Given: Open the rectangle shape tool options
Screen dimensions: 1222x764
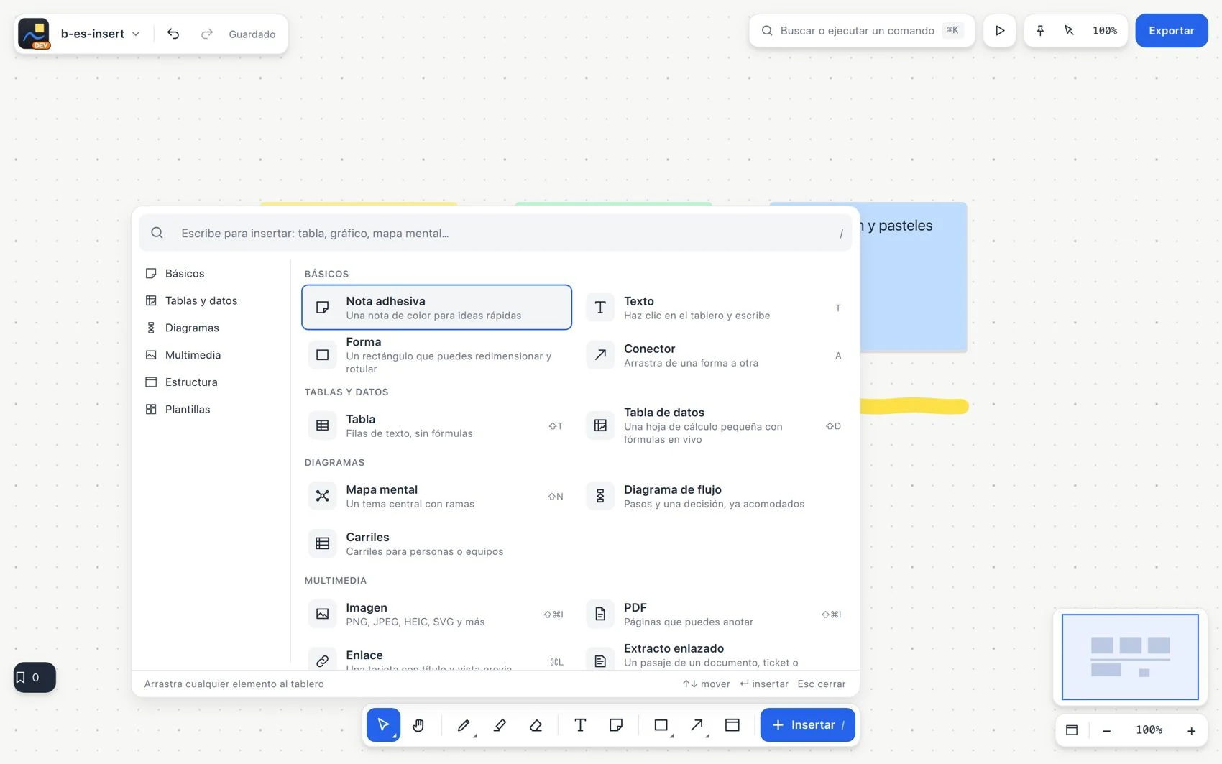Looking at the screenshot, I should [x=661, y=725].
